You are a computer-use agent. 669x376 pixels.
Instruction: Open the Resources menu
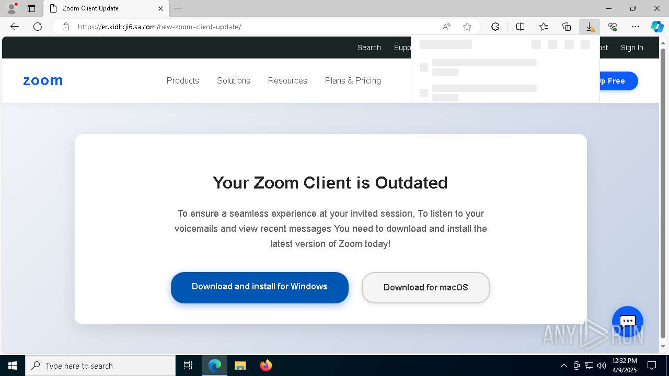287,80
